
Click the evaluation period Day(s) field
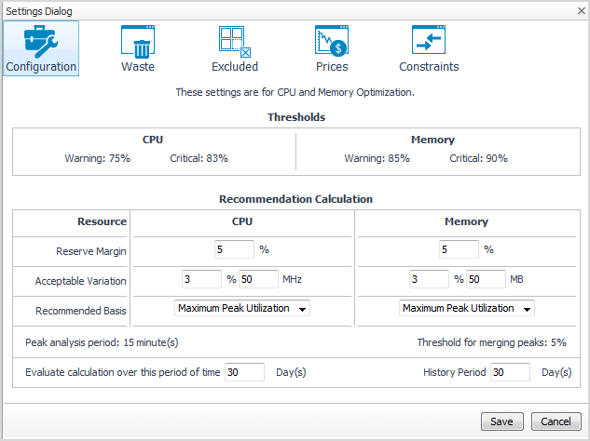pos(245,372)
